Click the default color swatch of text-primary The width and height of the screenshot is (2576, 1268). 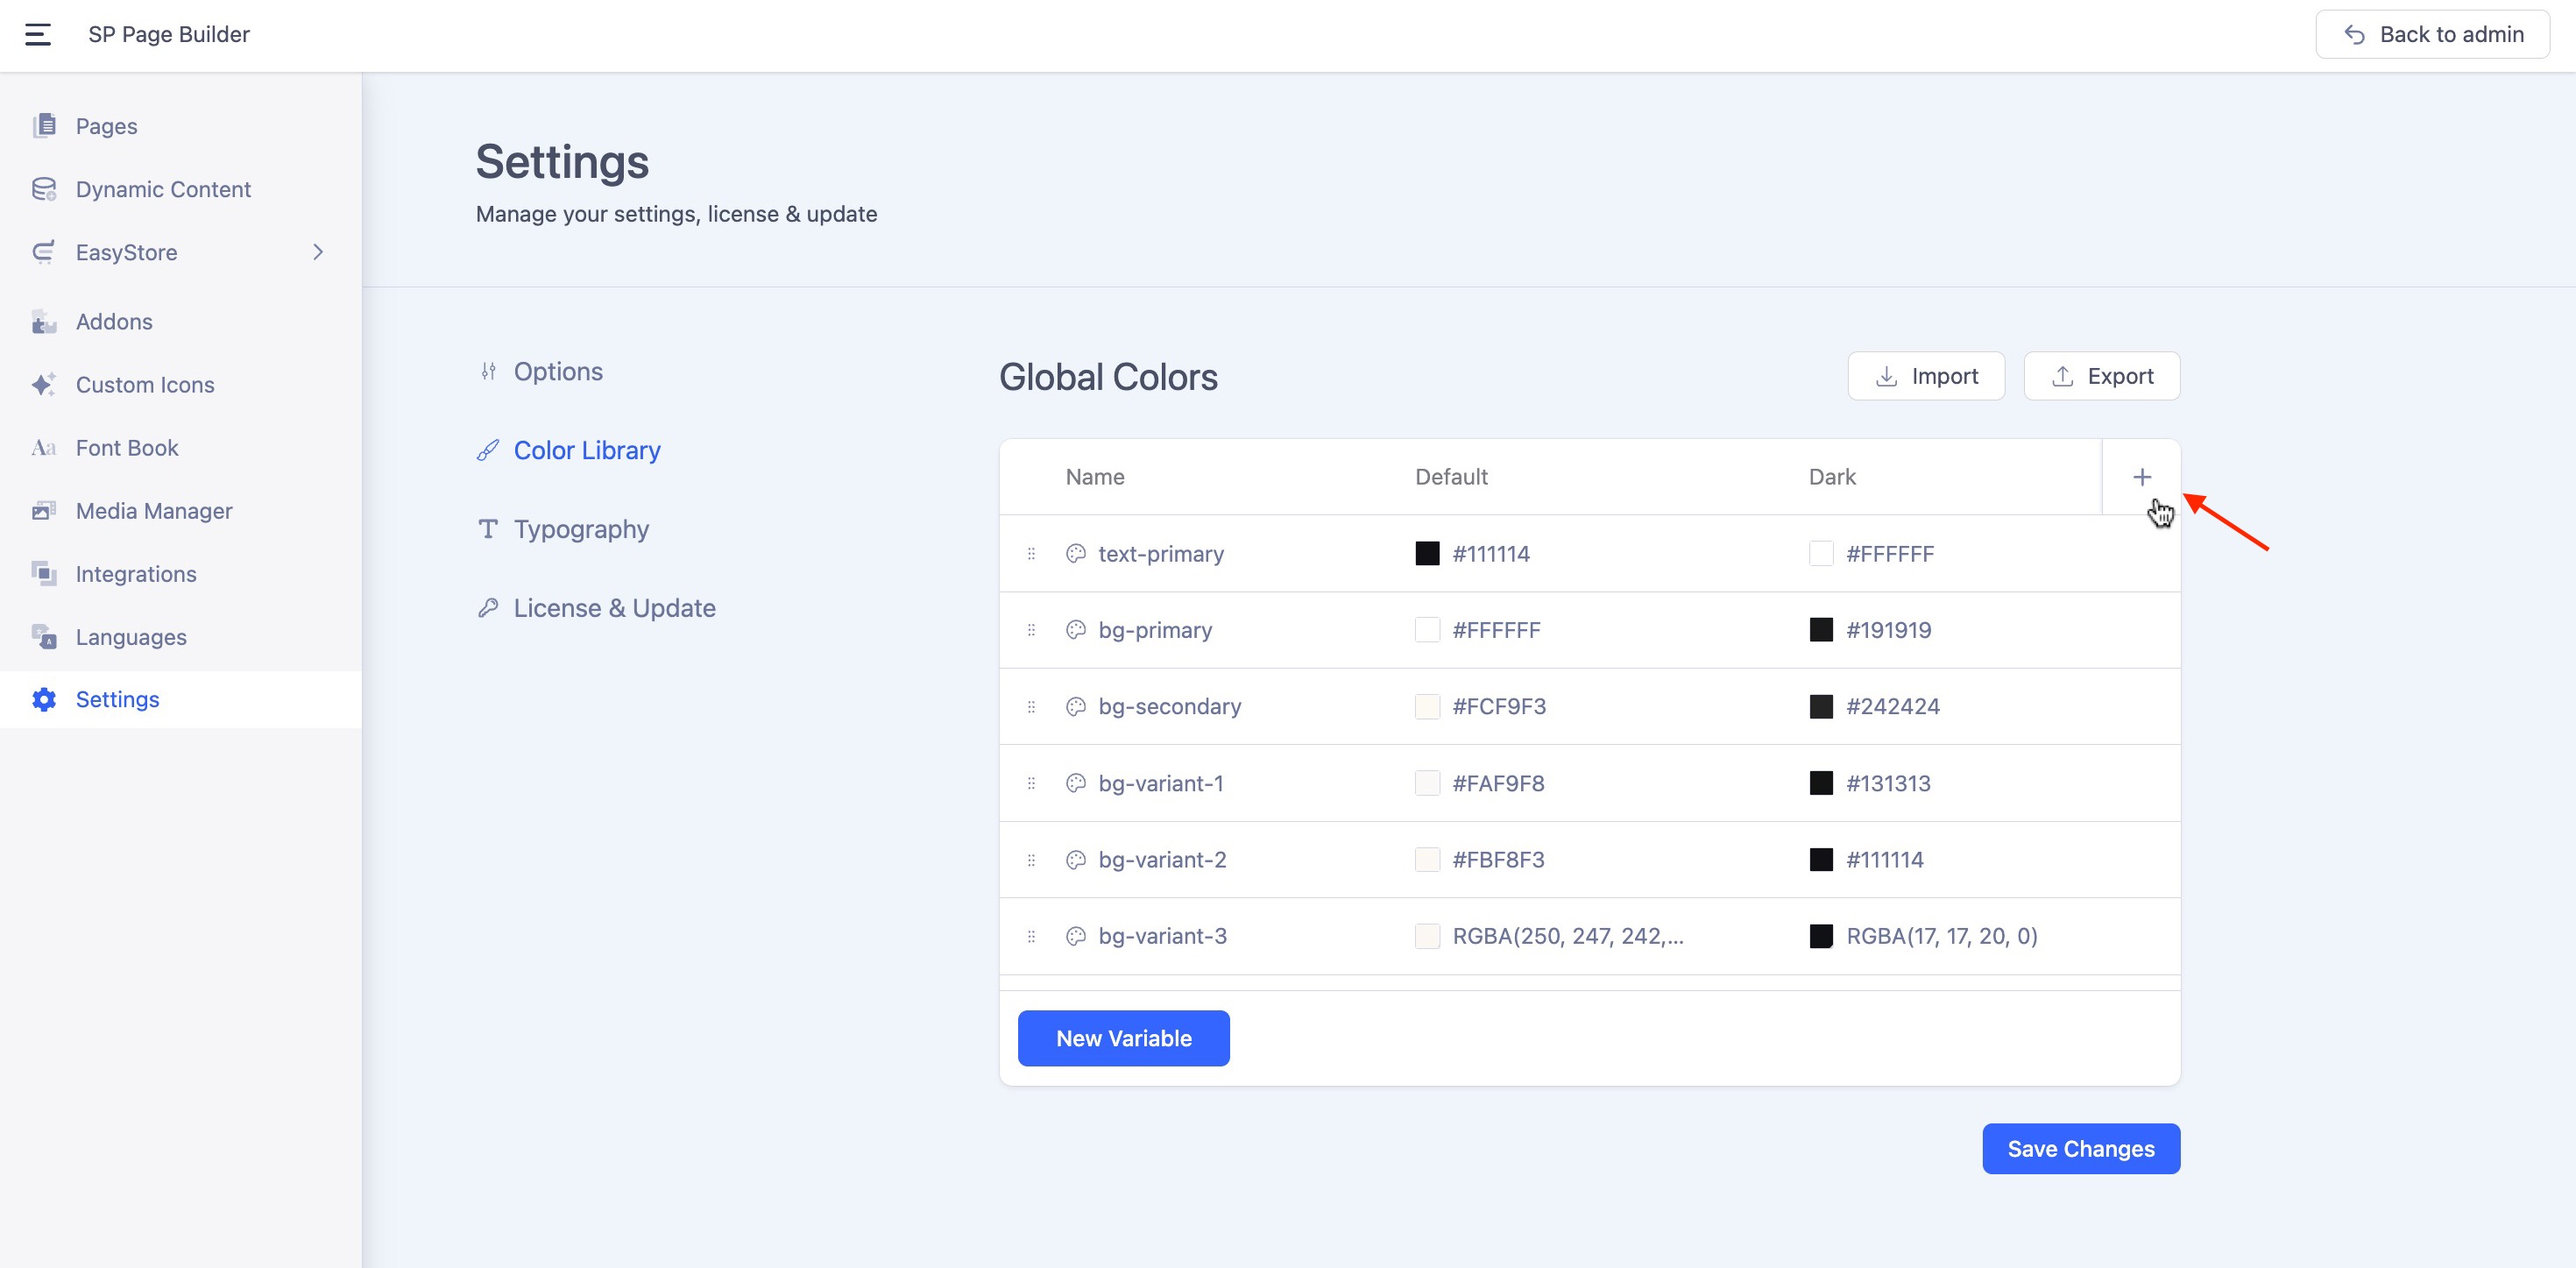1427,554
